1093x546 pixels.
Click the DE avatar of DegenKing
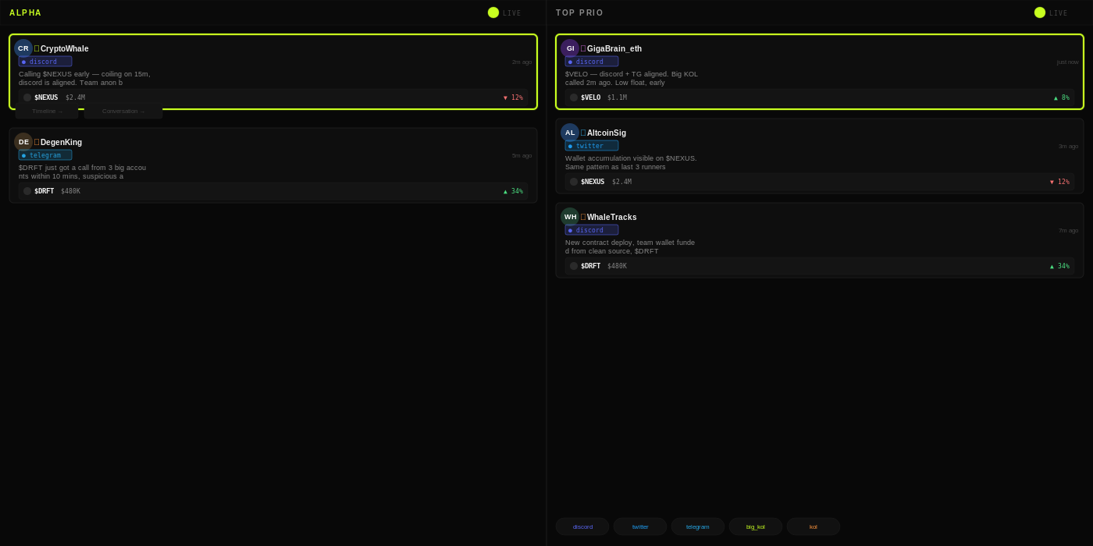tap(23, 142)
